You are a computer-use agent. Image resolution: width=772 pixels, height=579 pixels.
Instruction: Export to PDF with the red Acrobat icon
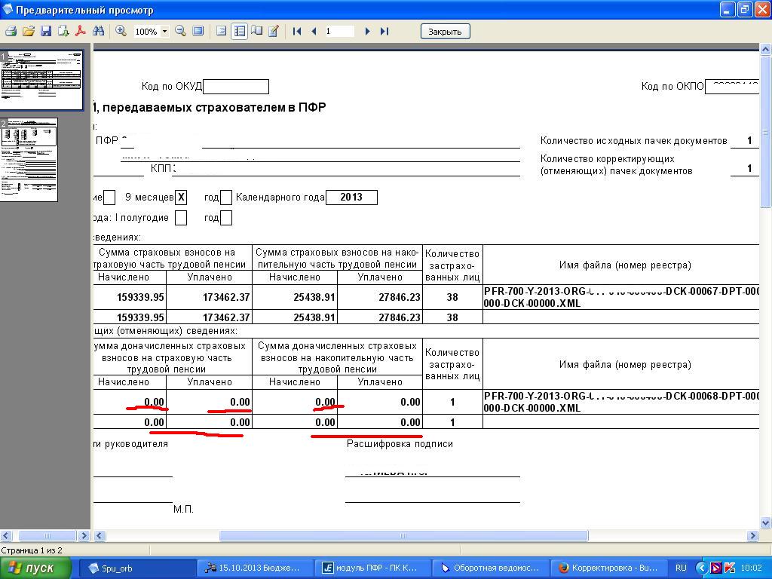[81, 32]
